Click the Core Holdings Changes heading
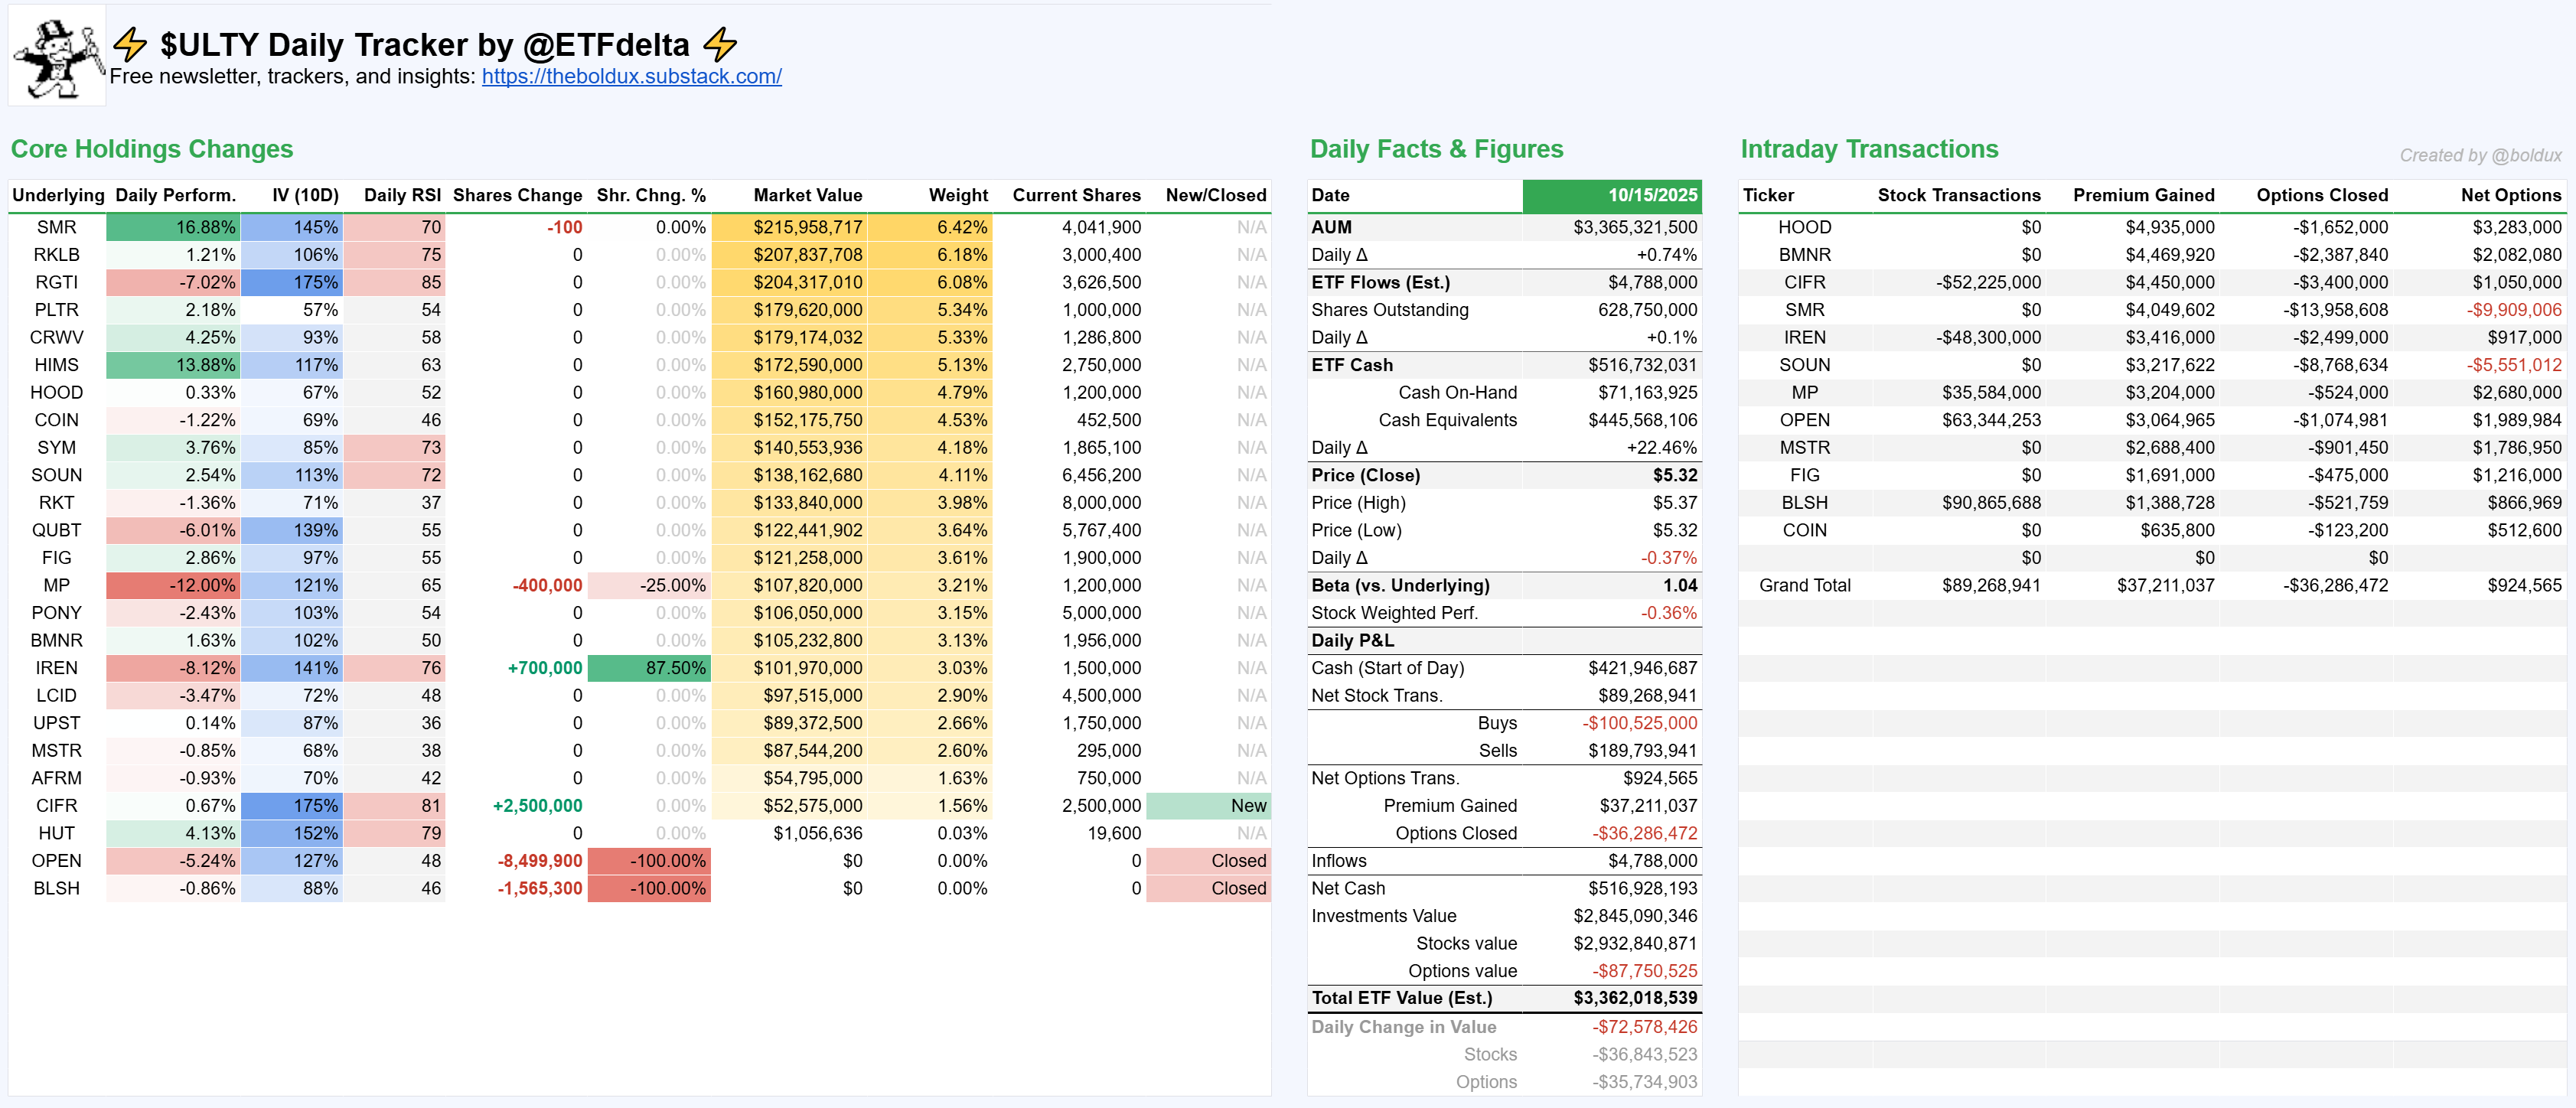Screen dimensions: 2576x1108 point(152,149)
